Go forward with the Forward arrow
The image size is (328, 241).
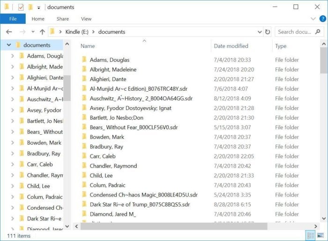click(22, 32)
